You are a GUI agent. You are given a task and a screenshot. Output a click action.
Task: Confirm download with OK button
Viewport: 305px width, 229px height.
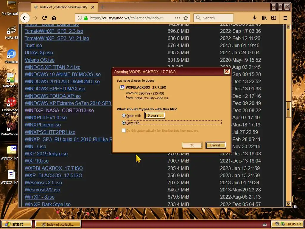tap(192, 145)
